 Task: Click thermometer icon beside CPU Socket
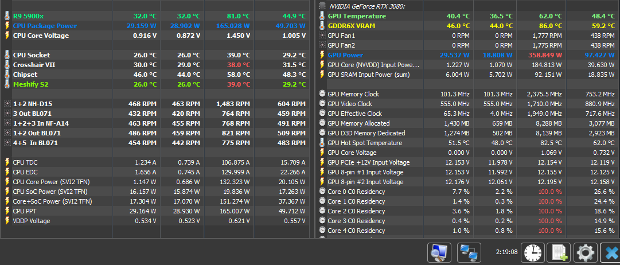tap(7, 55)
